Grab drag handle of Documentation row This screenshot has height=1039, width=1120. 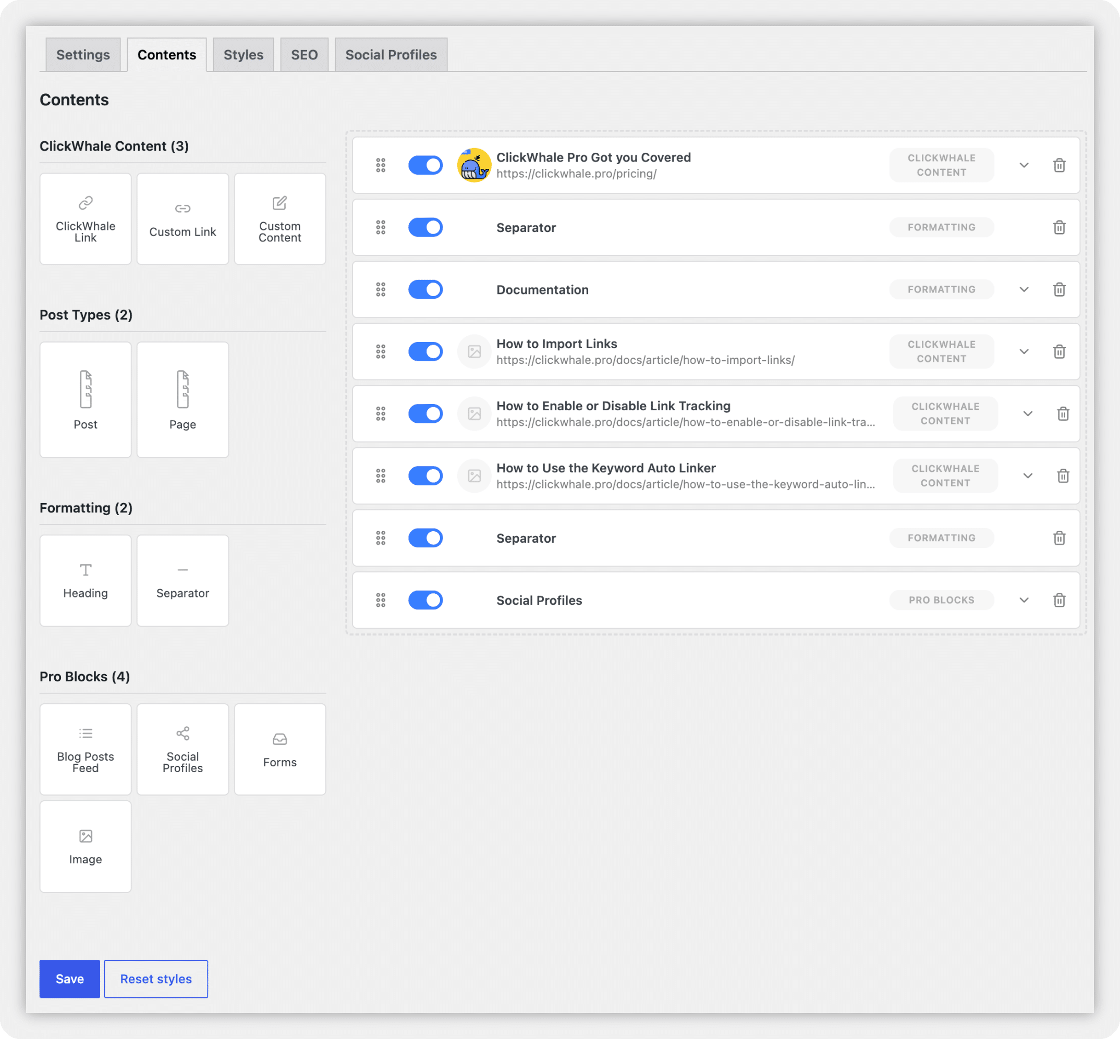(x=381, y=289)
